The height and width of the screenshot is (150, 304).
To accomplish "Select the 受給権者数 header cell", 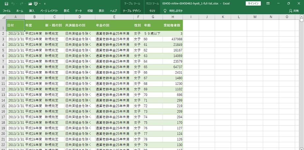I will tap(173, 25).
